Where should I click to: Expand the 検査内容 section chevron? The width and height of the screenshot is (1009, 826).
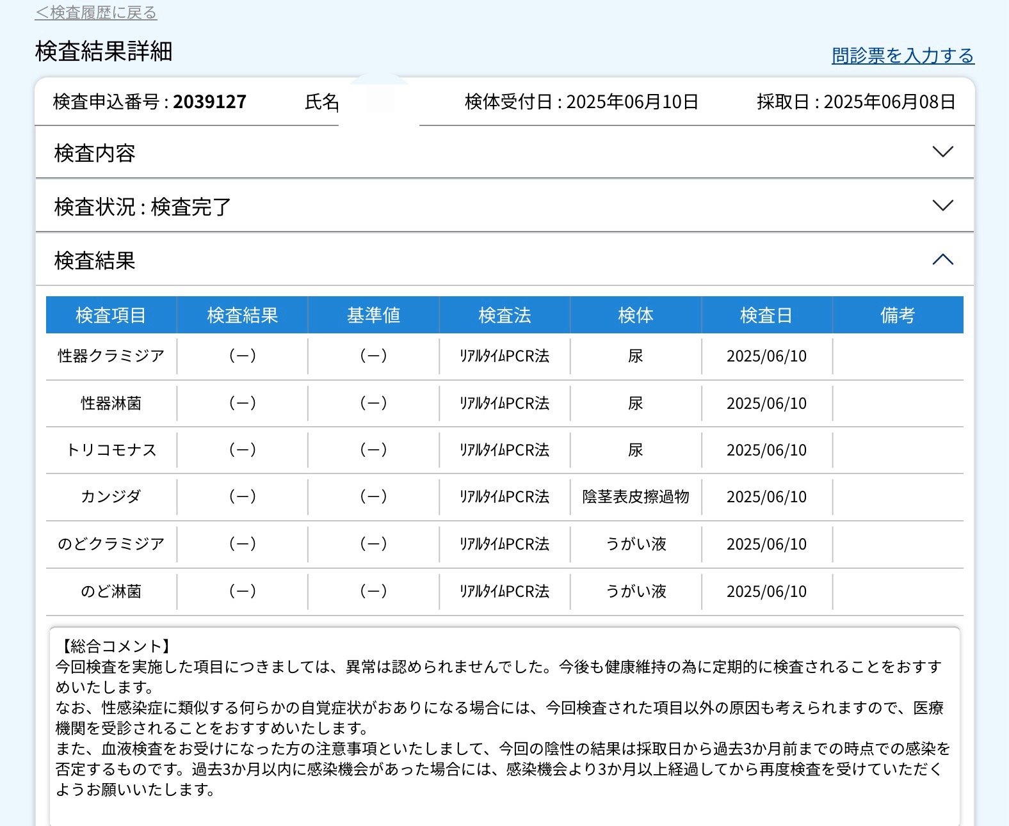tap(942, 152)
